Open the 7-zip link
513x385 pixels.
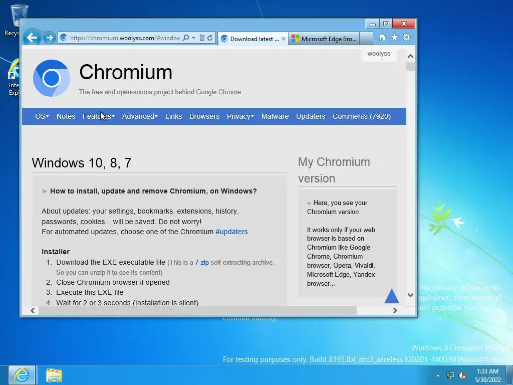[x=201, y=262]
